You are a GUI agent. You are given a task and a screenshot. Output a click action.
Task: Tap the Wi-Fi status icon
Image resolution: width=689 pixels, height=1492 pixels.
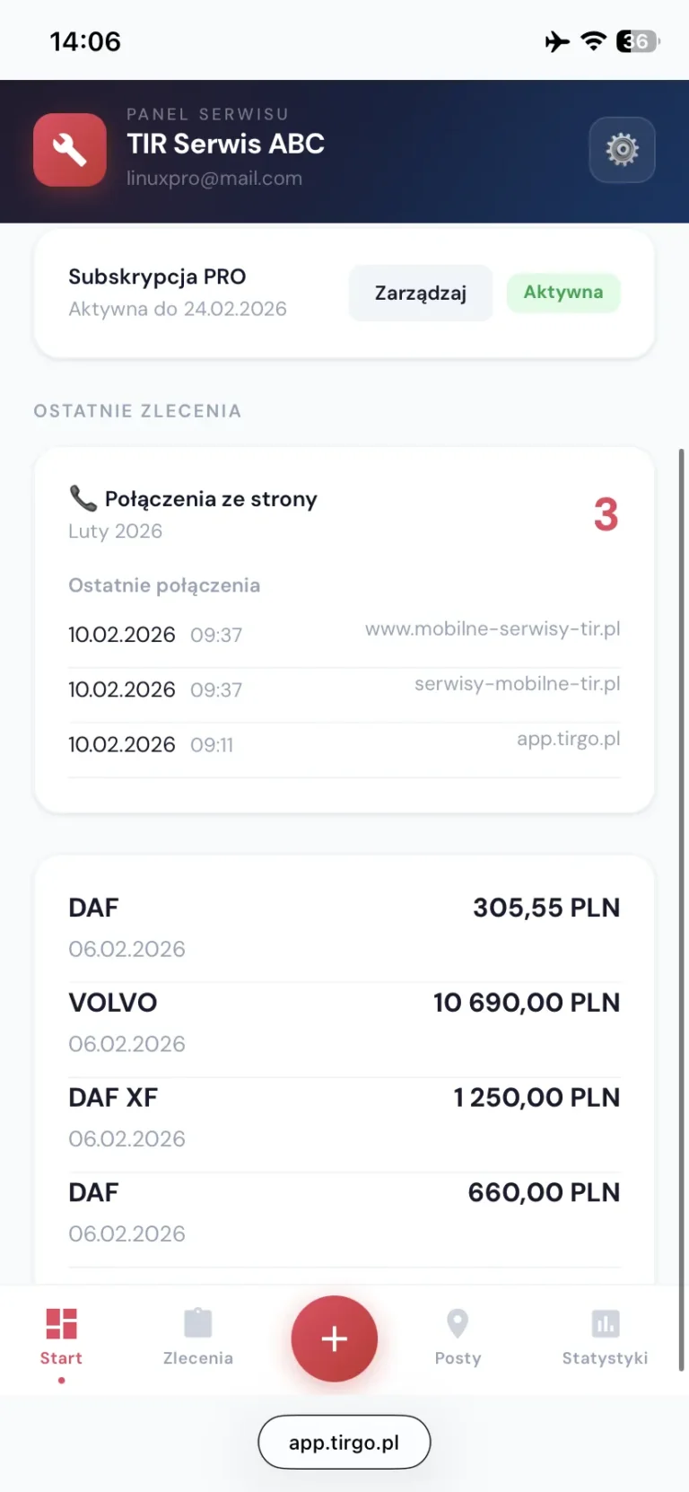point(593,41)
